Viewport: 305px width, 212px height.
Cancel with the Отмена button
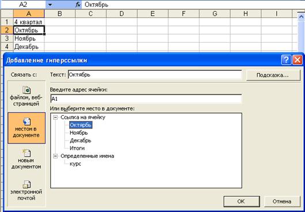tap(282, 201)
